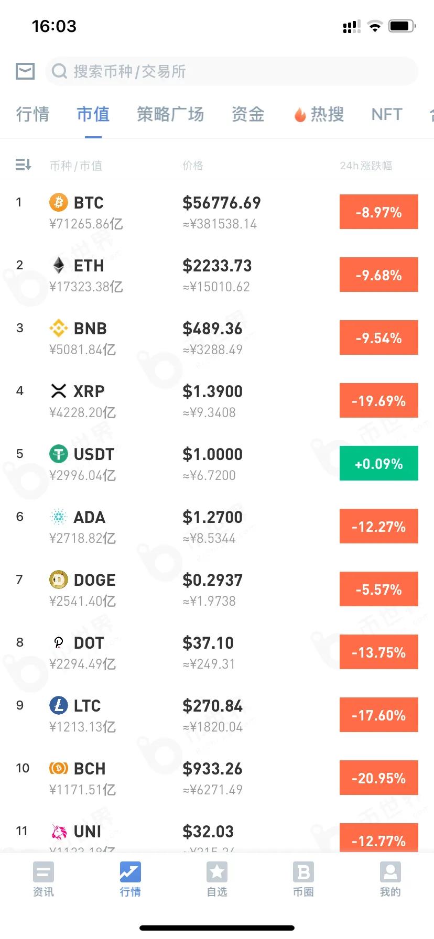Image resolution: width=434 pixels, height=939 pixels.
Task: Toggle USDT's green +0.09% badge
Action: (378, 464)
